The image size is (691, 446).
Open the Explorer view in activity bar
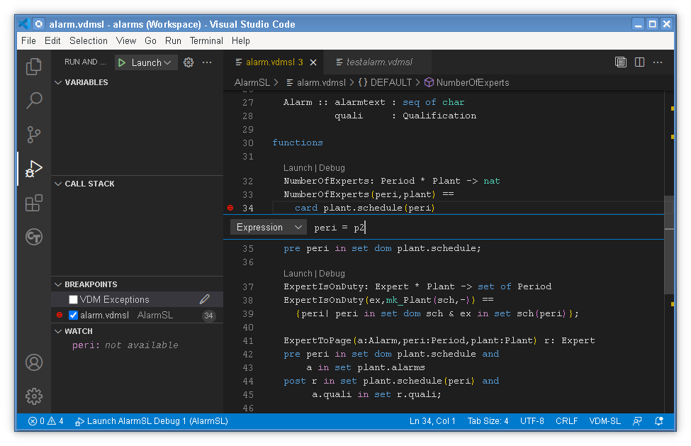pos(33,67)
